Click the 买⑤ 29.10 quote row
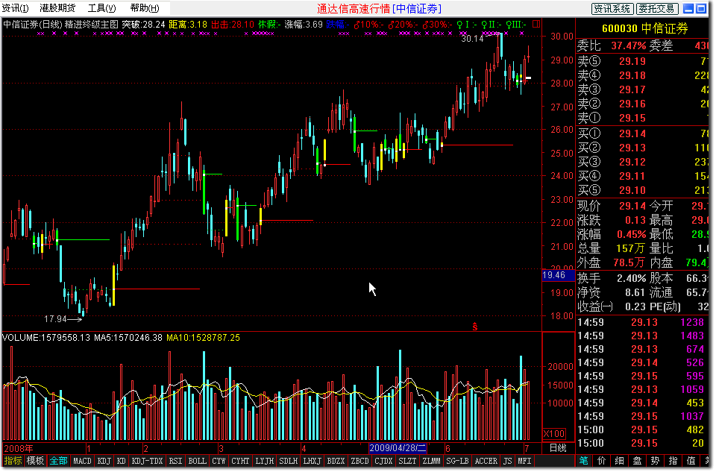 643,190
